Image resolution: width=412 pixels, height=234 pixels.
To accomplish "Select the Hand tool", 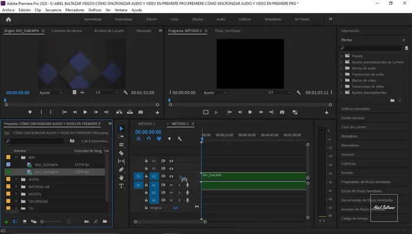I will coord(121,177).
